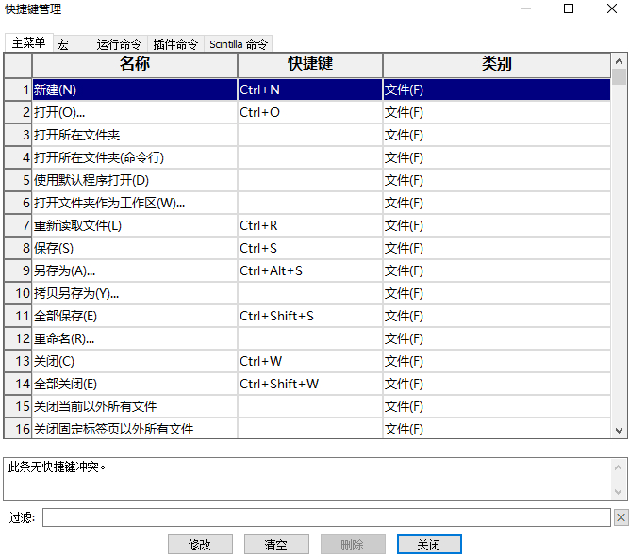Click the Ctrl+S shortcut cell
This screenshot has width=629, height=557.
pos(310,248)
